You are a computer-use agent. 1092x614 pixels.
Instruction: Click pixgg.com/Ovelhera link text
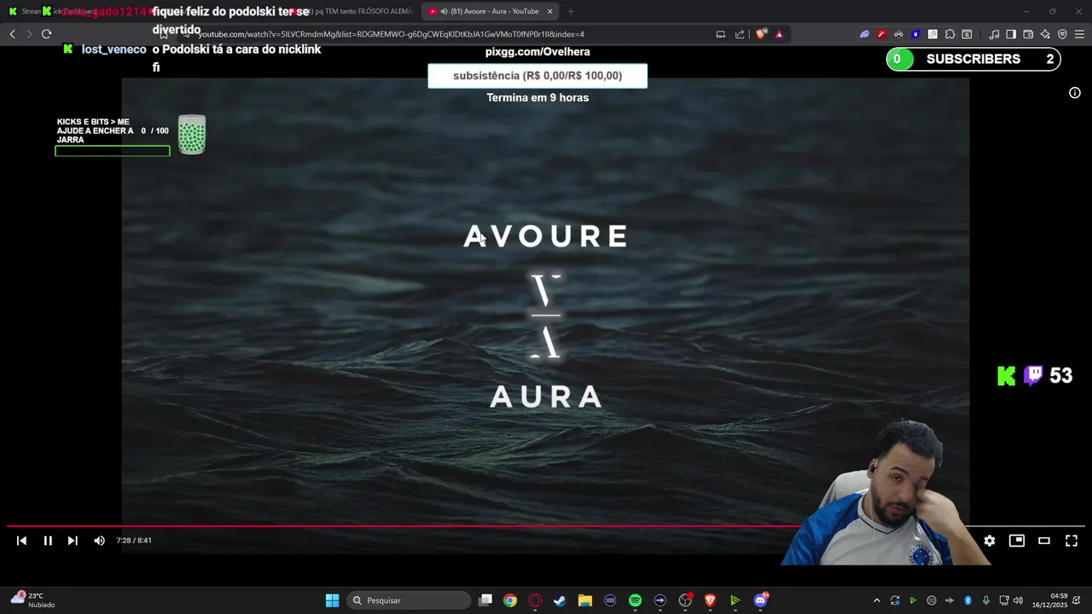(x=537, y=52)
